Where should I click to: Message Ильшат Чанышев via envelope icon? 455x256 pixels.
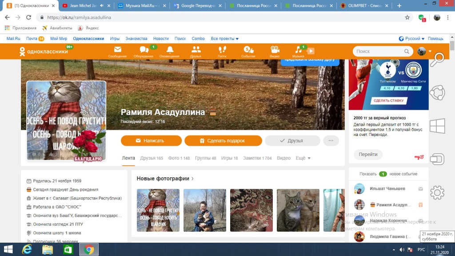pyautogui.click(x=420, y=188)
